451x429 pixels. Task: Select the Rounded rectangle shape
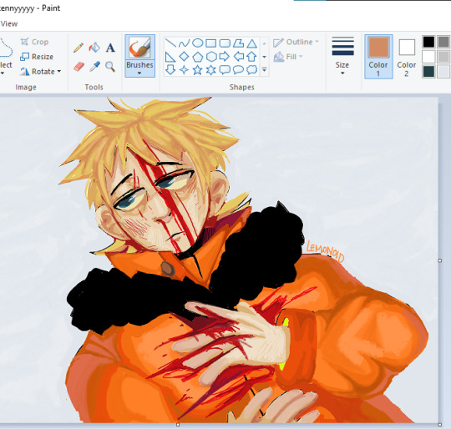click(x=225, y=43)
